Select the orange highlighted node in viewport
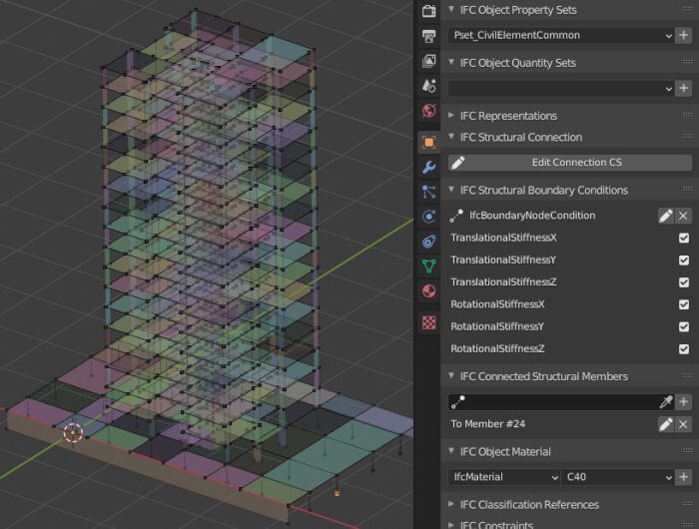The height and width of the screenshot is (529, 699). coord(338,493)
